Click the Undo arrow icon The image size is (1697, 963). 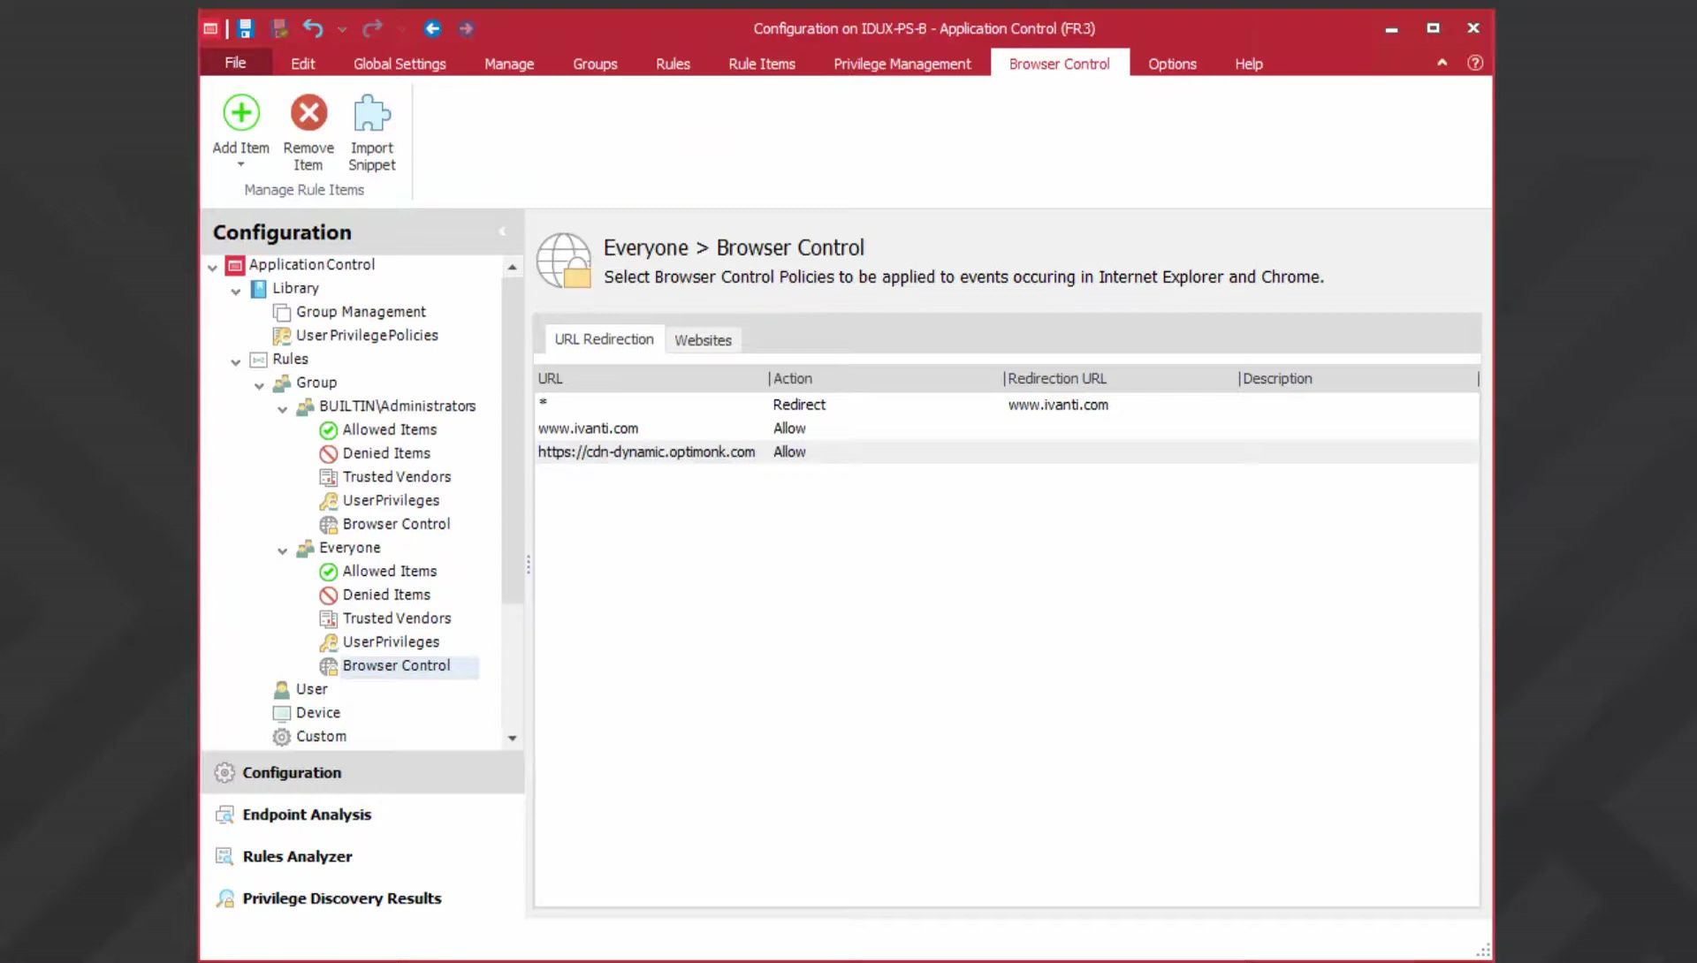click(313, 28)
